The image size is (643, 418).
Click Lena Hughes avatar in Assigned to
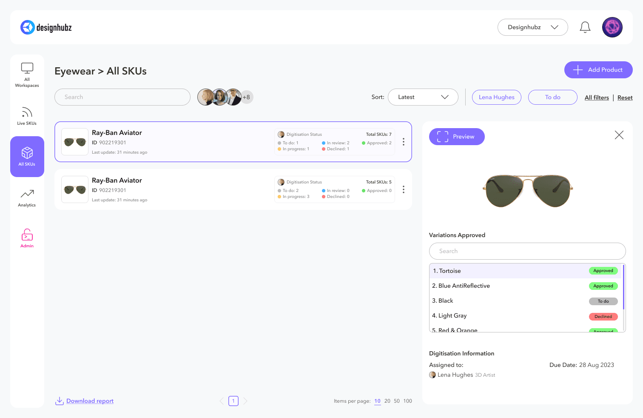coord(432,375)
